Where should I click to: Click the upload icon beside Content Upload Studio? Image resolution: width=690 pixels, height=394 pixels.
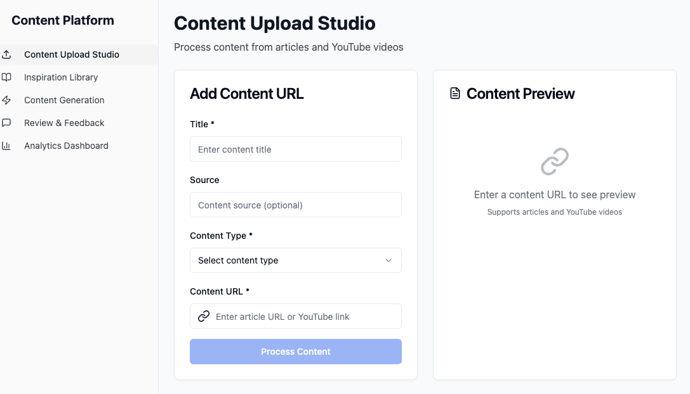(6, 54)
